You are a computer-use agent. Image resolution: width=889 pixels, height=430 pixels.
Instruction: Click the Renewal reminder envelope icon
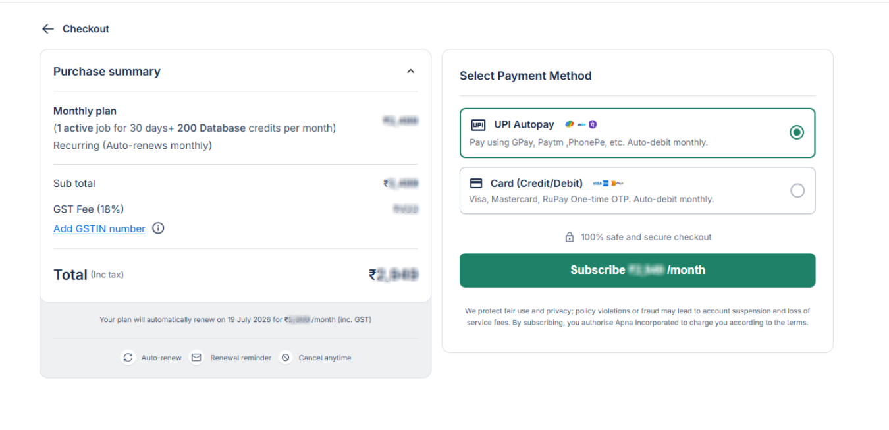196,358
